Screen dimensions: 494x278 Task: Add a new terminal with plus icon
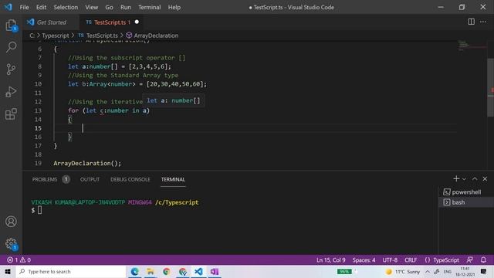click(x=456, y=178)
